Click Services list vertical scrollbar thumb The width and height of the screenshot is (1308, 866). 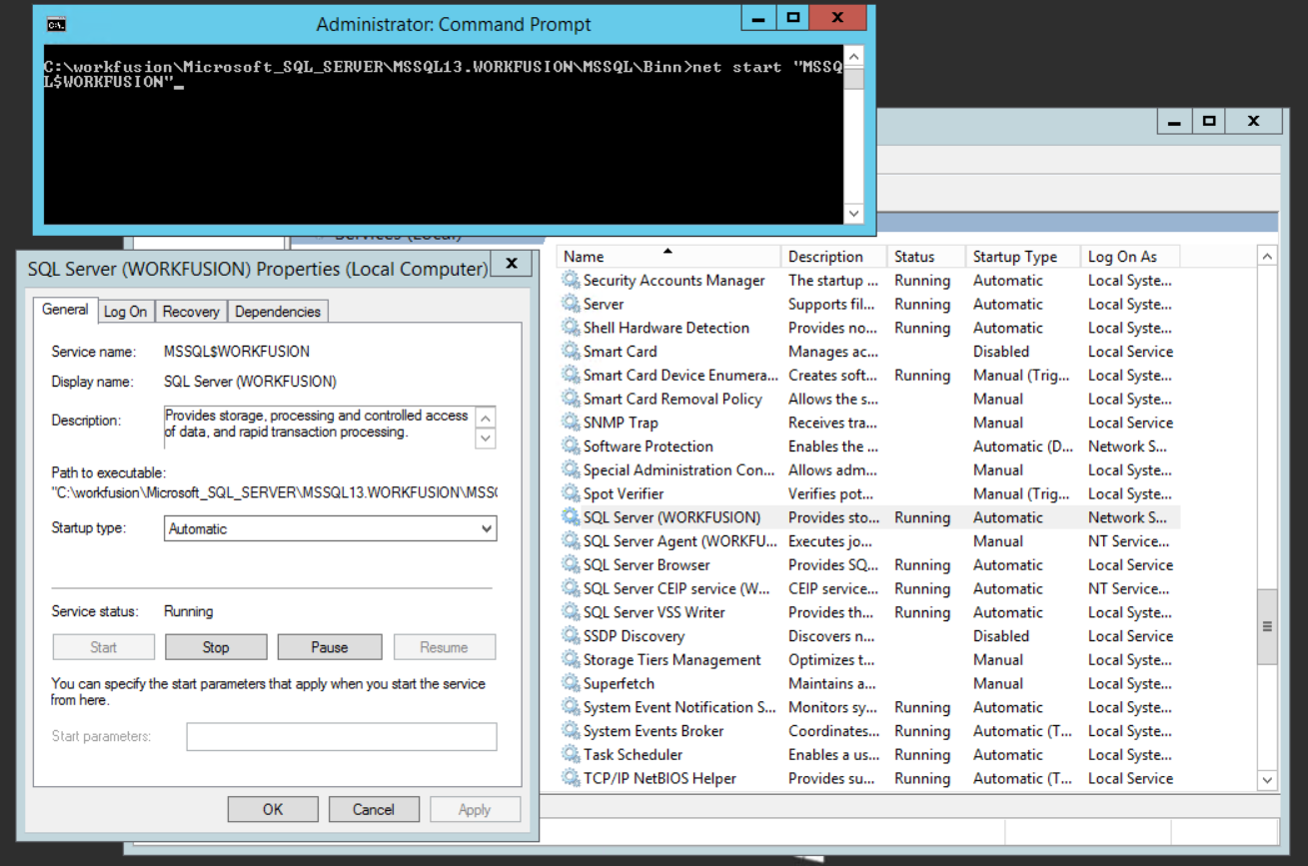tap(1268, 626)
